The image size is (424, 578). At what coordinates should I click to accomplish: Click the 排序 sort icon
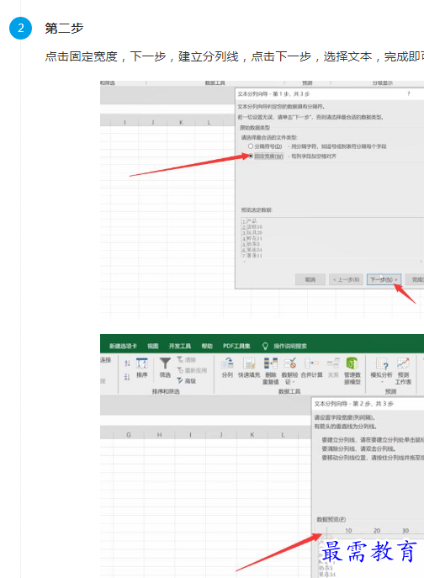[142, 363]
